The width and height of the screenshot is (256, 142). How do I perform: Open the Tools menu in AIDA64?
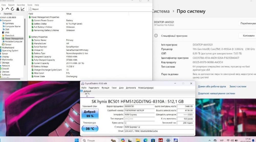pyautogui.click(x=30, y=5)
